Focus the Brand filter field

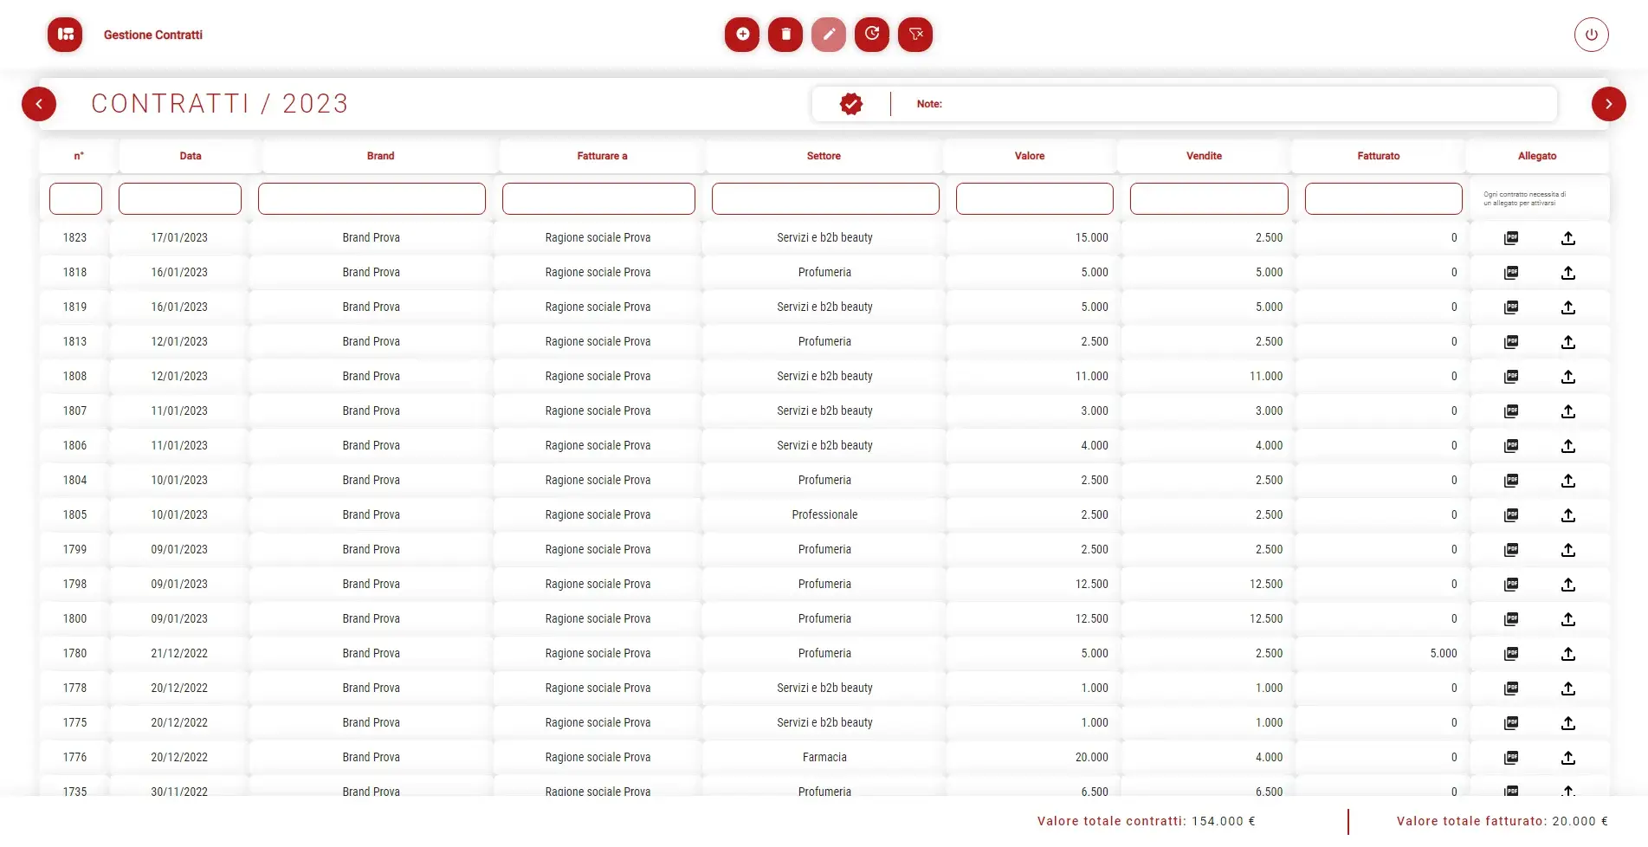click(372, 198)
